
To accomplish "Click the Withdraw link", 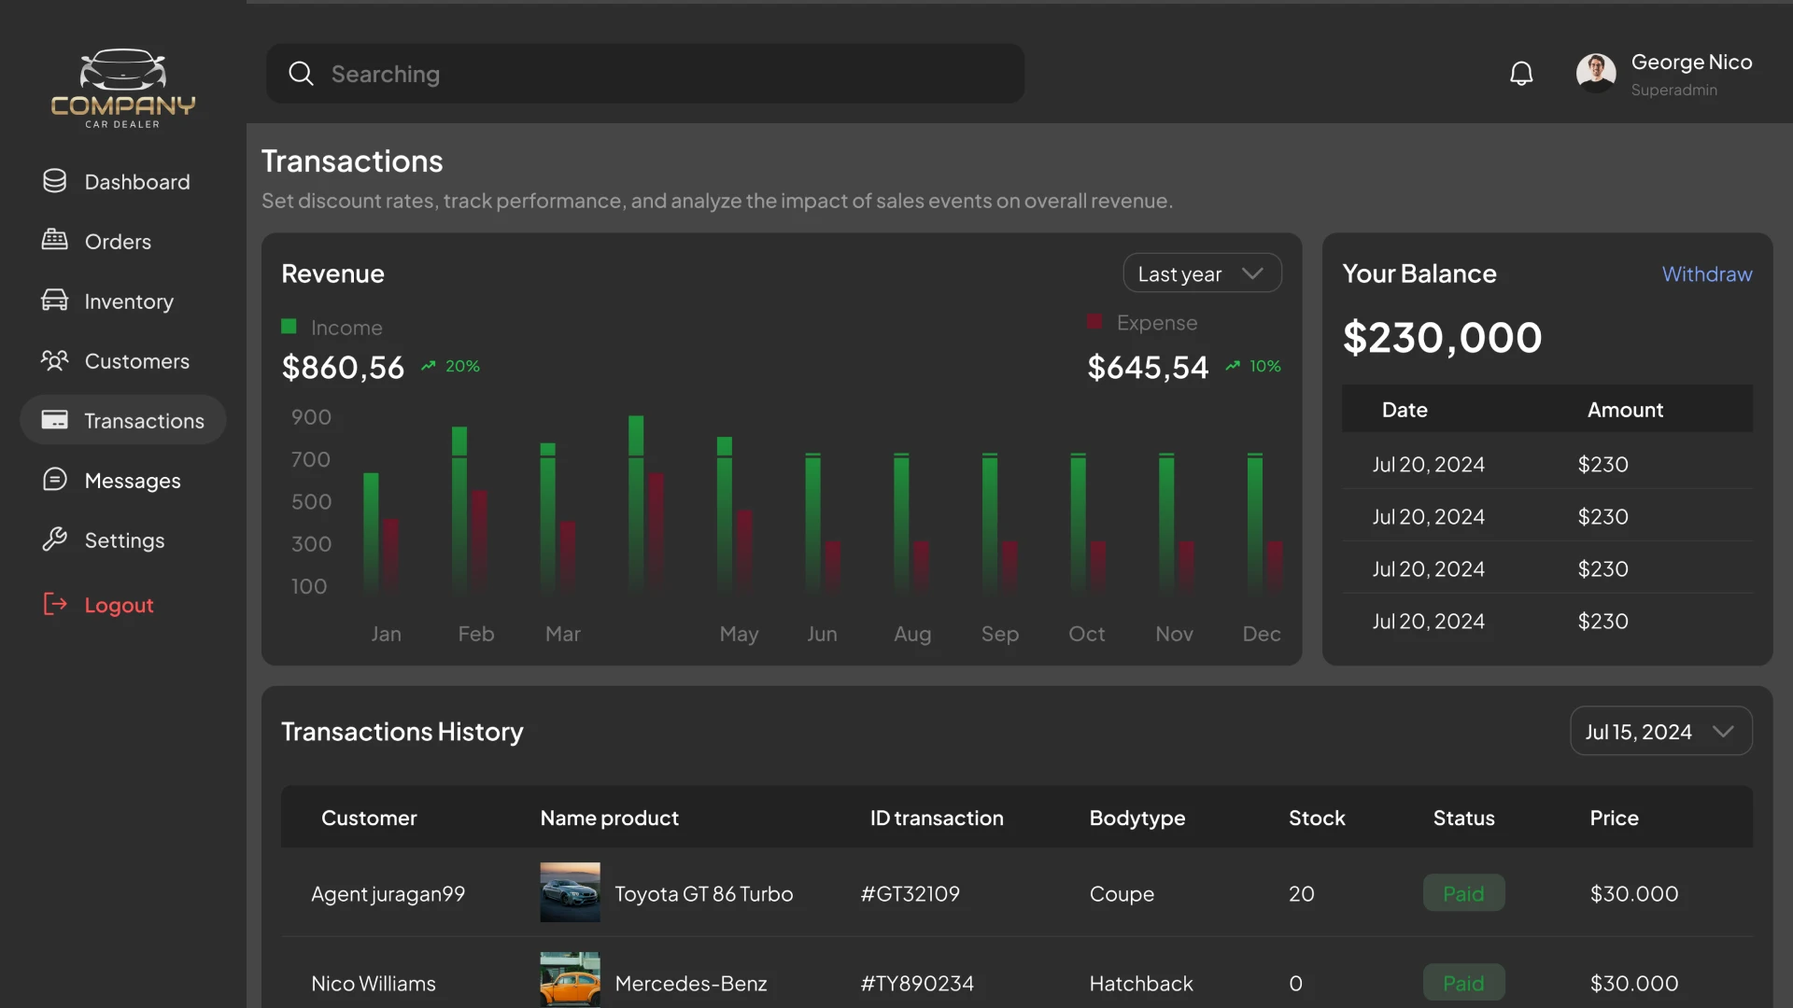I will tap(1707, 273).
